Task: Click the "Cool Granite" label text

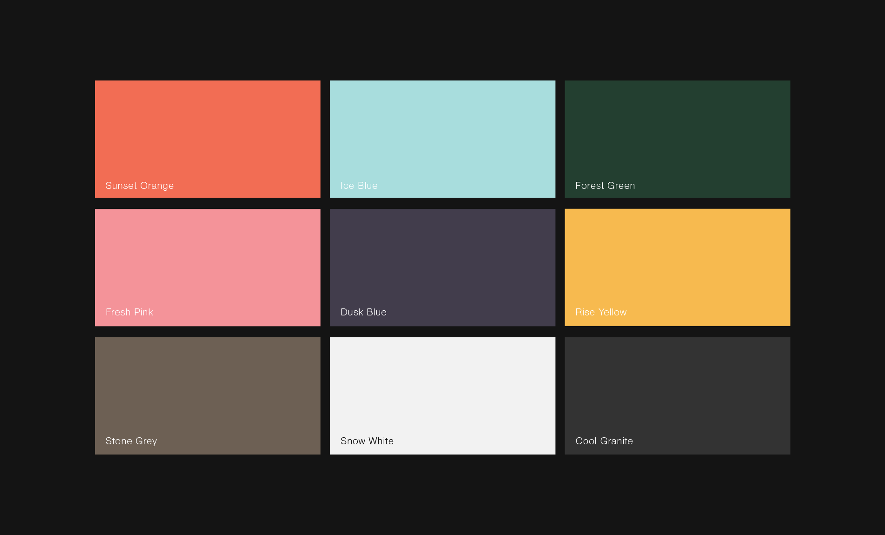Action: [604, 441]
